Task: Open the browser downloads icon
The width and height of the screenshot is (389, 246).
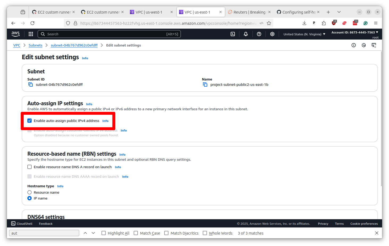Action: click(304, 23)
